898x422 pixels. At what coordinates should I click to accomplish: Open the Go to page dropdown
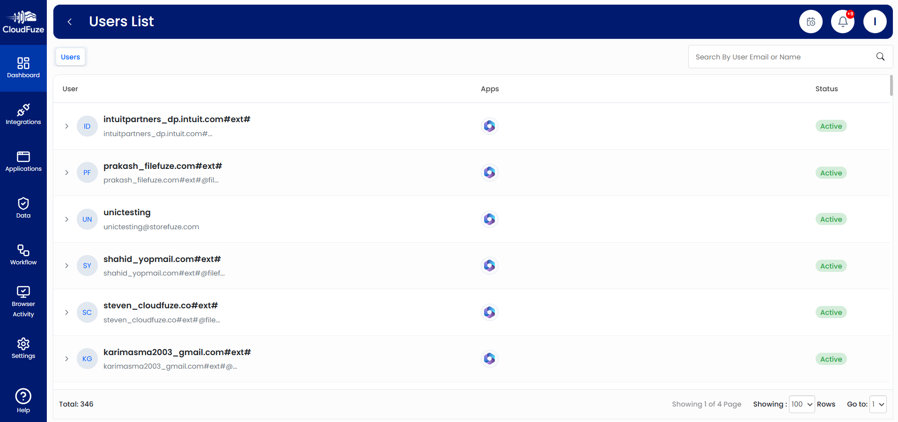coord(877,404)
